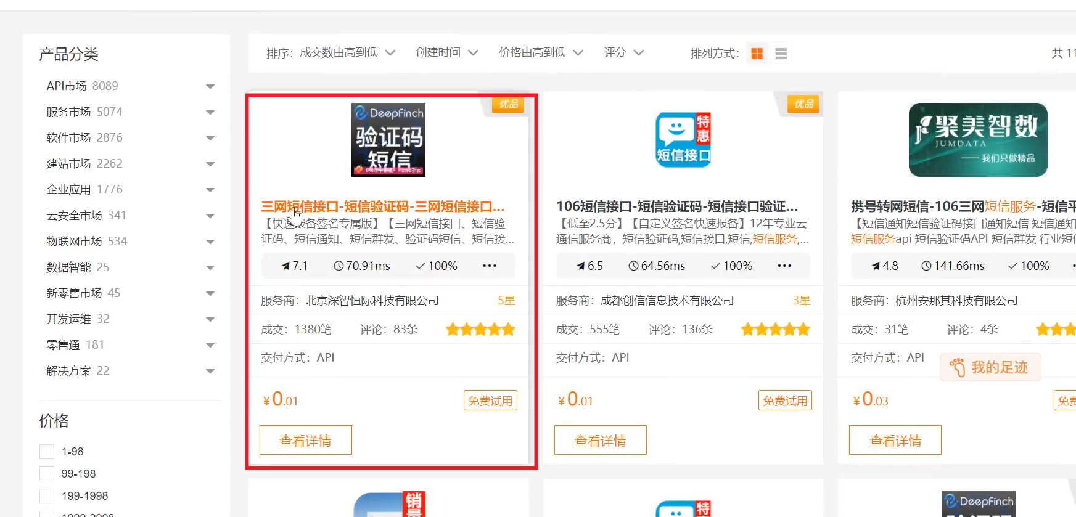Click provider 成都创信信息技术有限公司
Image resolution: width=1076 pixels, height=517 pixels.
click(x=667, y=301)
